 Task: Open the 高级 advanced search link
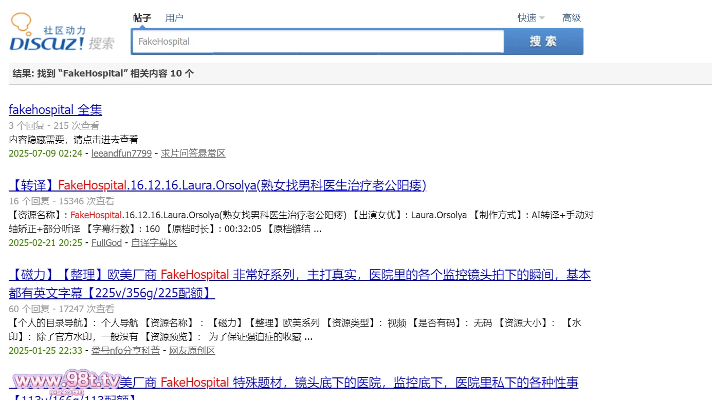(x=571, y=18)
